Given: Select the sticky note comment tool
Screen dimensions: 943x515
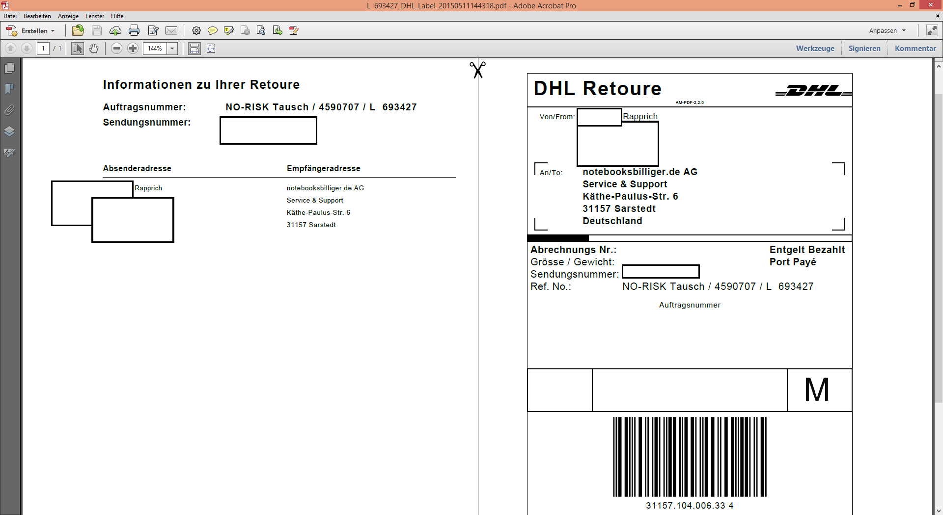Looking at the screenshot, I should click(x=213, y=31).
